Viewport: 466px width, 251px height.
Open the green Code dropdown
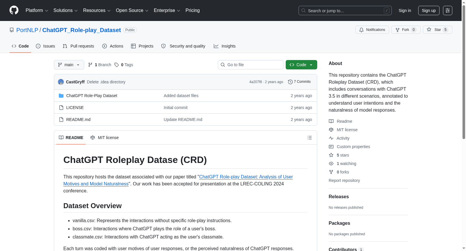pos(301,65)
